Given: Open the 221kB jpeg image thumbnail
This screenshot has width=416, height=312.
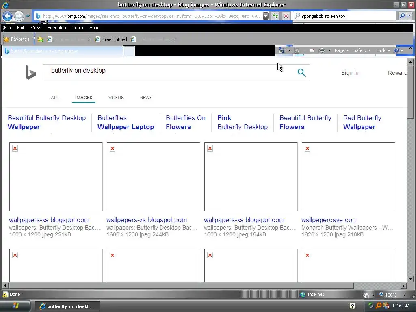Looking at the screenshot, I should click(x=56, y=177).
